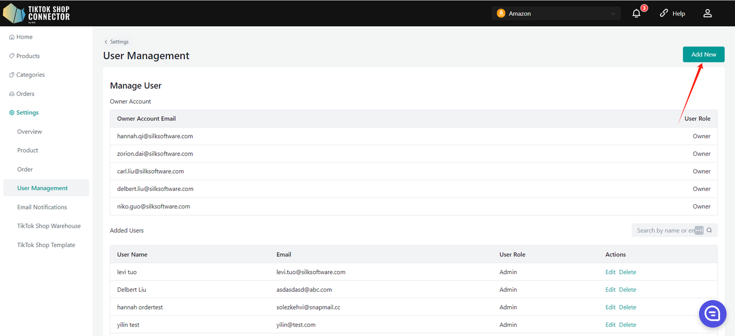Go back via Settings breadcrumb
The height and width of the screenshot is (336, 735).
tap(117, 42)
